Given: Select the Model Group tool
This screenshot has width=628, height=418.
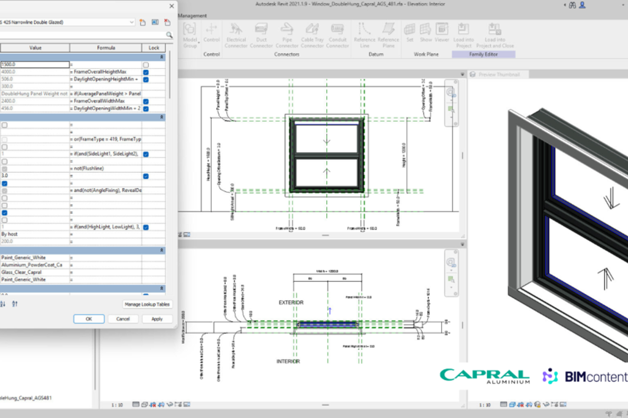Looking at the screenshot, I should [x=190, y=36].
